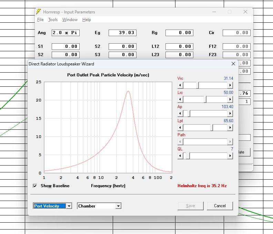Close the Direct Radiator Loudspeaker Wizard
The width and height of the screenshot is (273, 234).
233,64
